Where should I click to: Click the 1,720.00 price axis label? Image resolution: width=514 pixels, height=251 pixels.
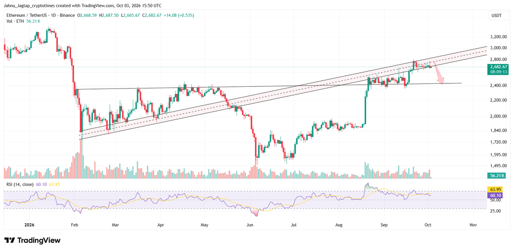click(x=499, y=142)
